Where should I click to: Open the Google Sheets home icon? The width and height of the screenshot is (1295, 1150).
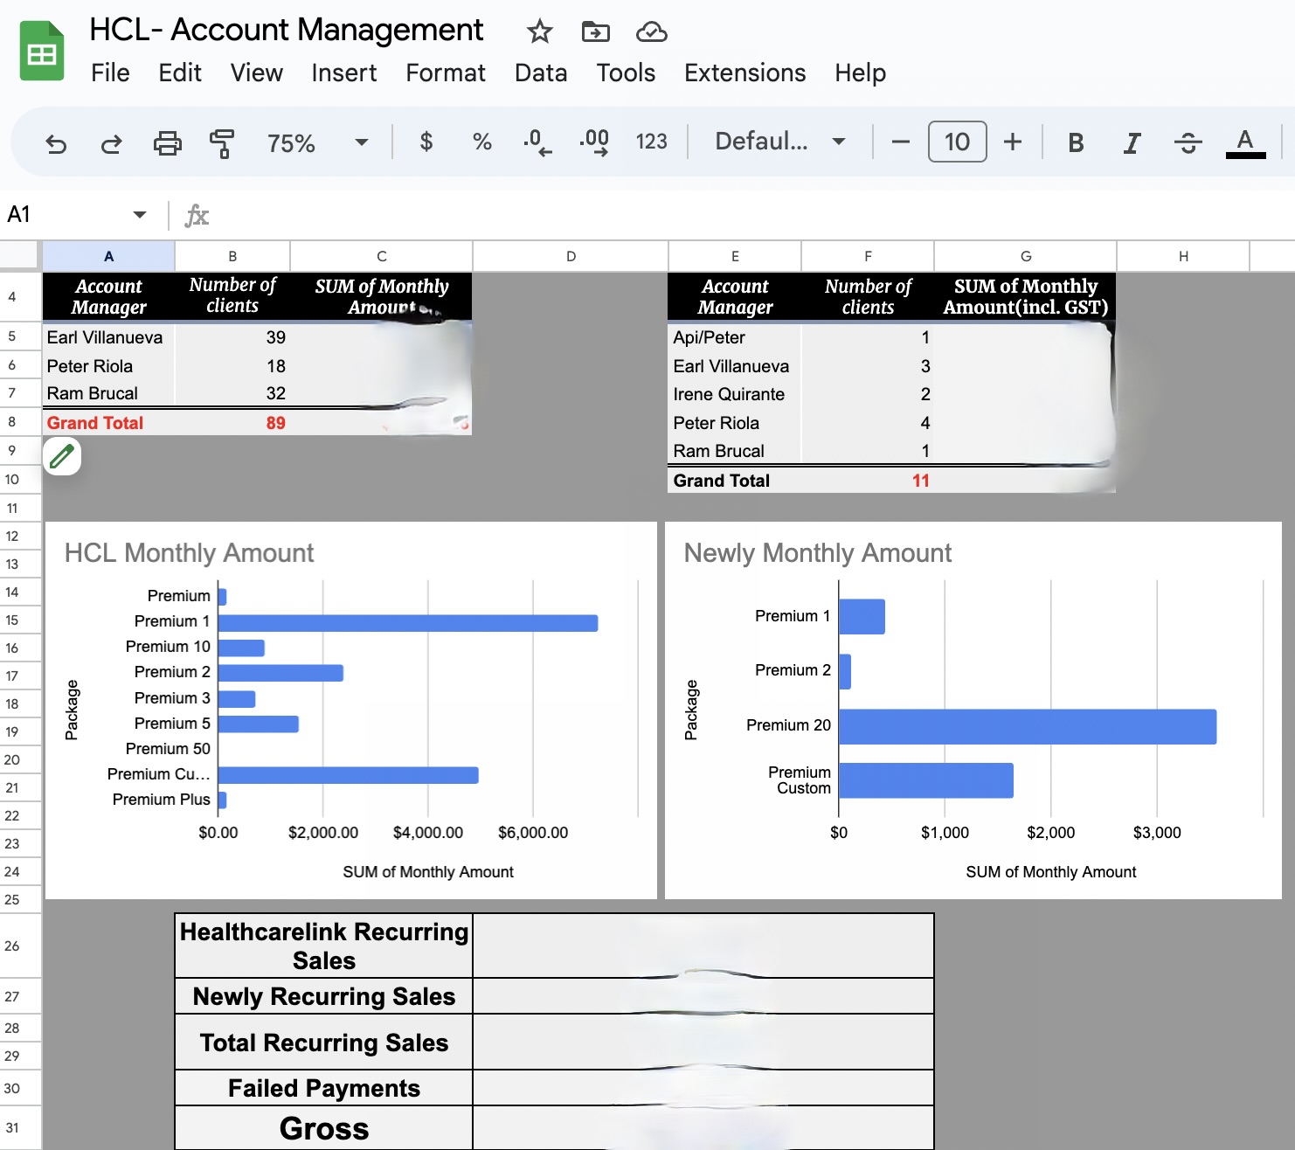(41, 51)
